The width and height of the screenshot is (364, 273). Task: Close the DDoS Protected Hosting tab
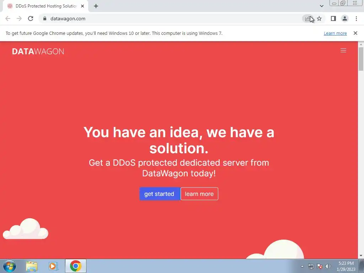(x=82, y=6)
